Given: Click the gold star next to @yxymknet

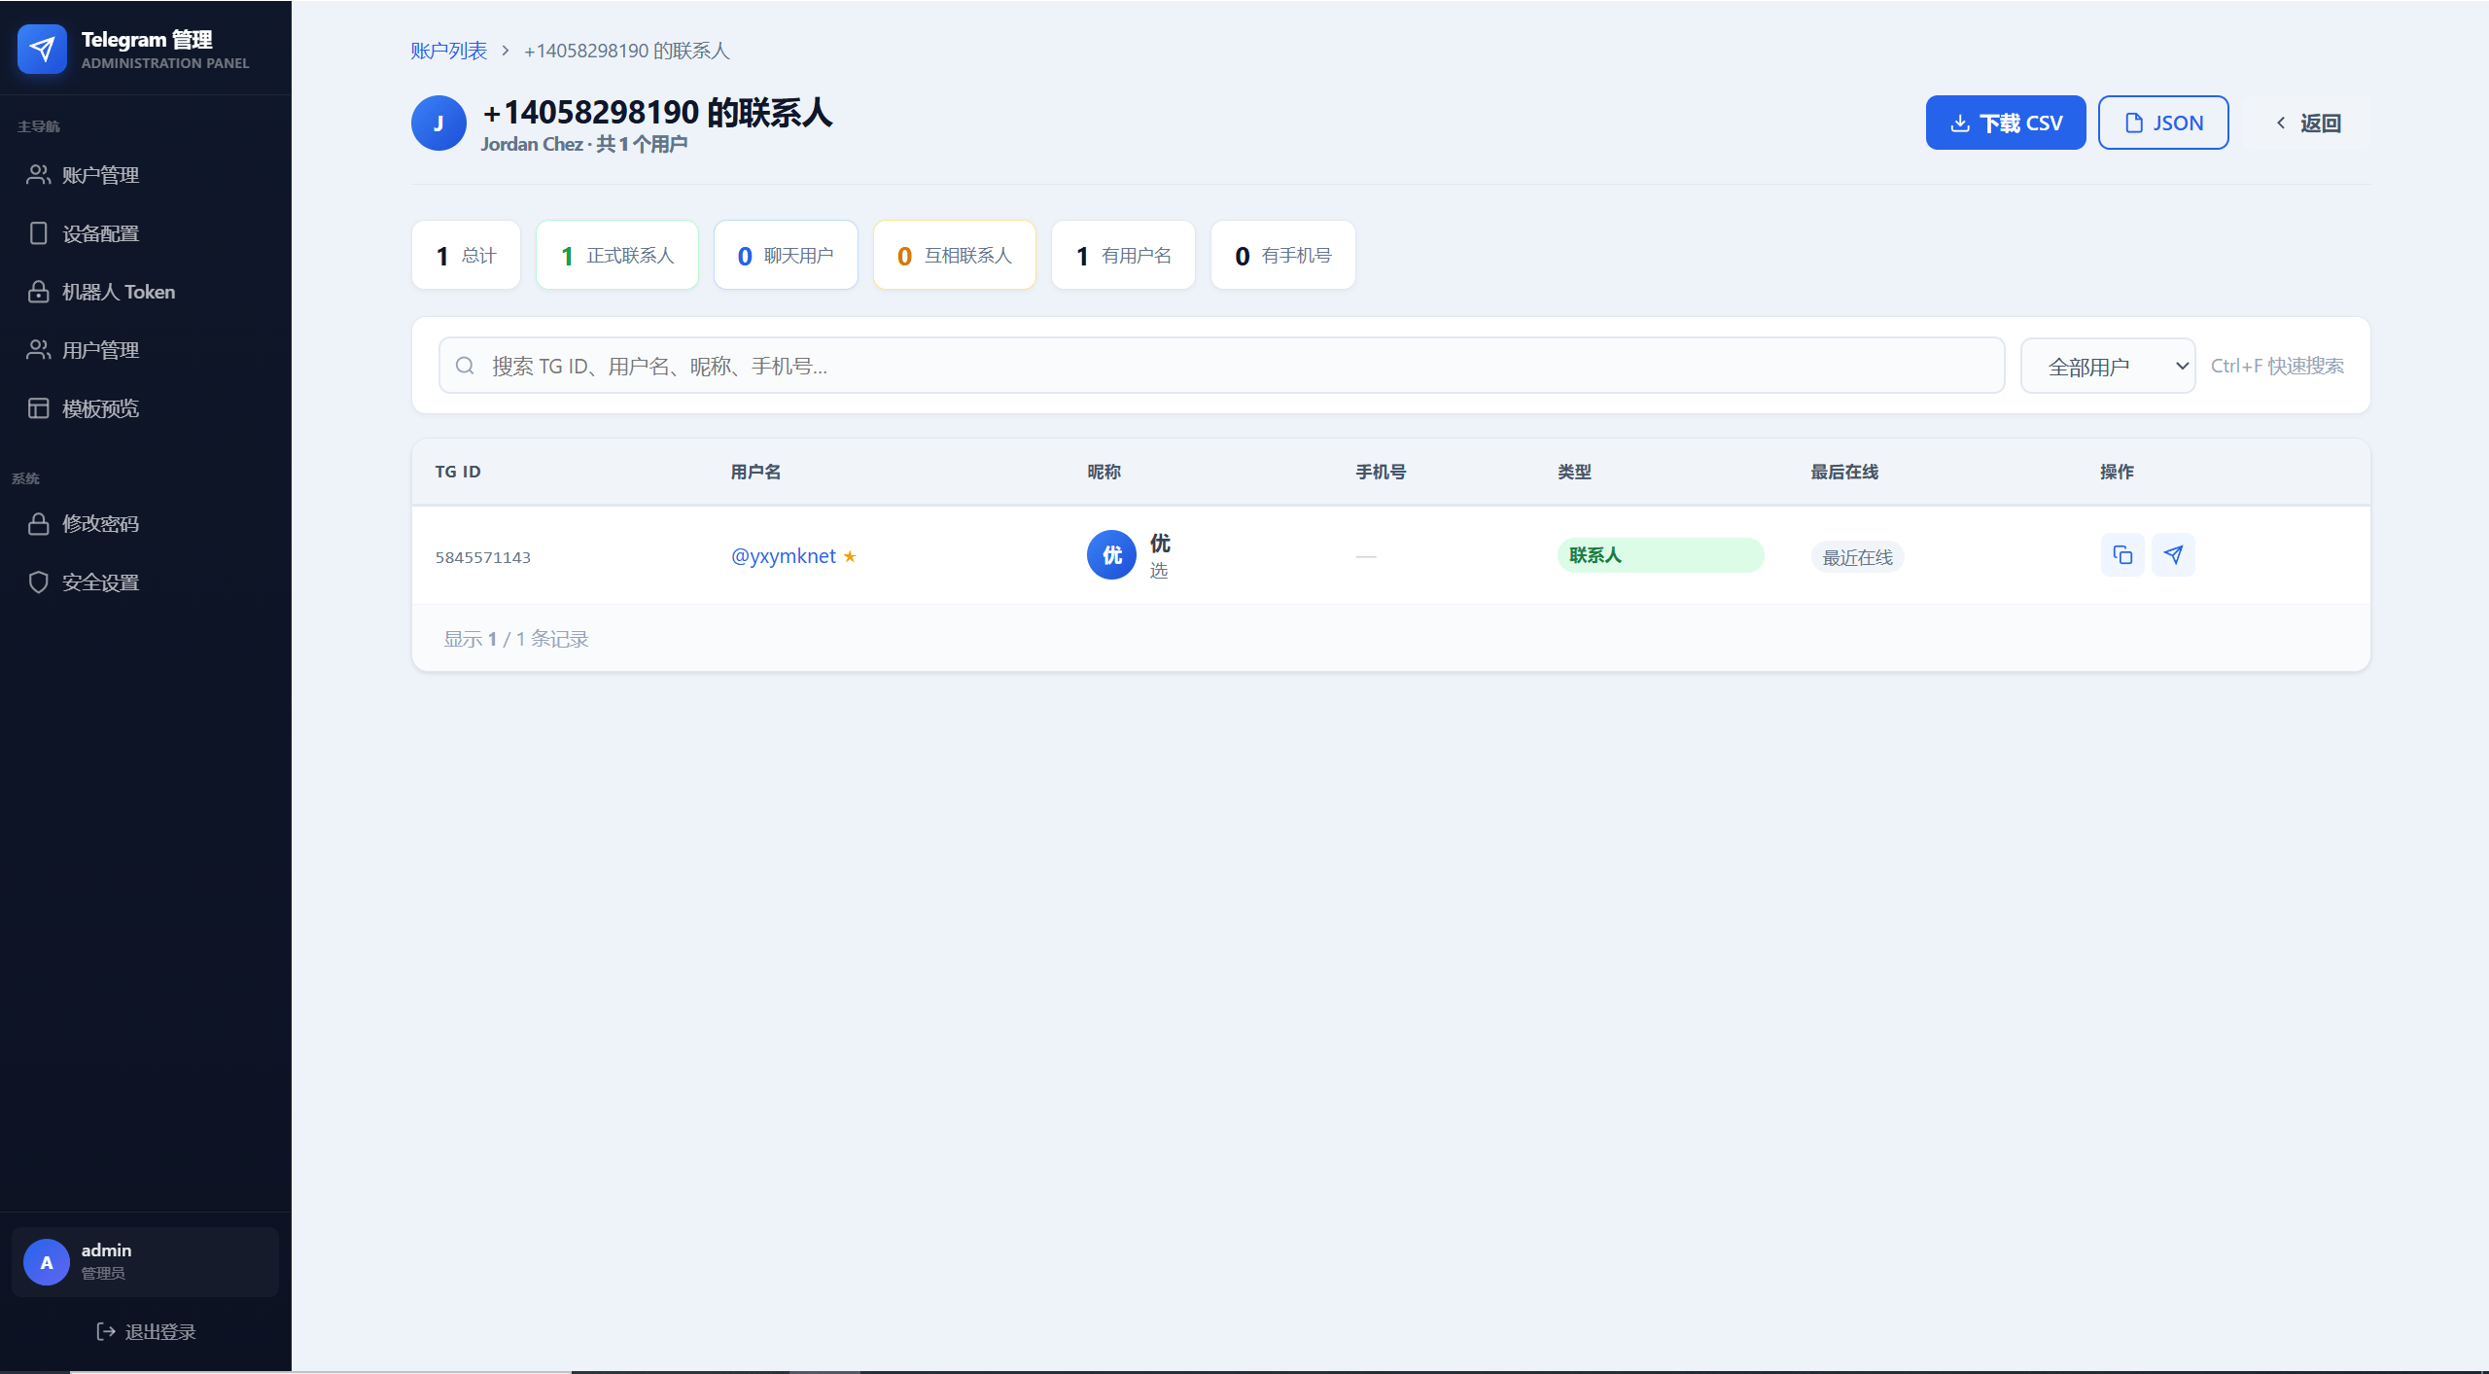Looking at the screenshot, I should point(850,556).
